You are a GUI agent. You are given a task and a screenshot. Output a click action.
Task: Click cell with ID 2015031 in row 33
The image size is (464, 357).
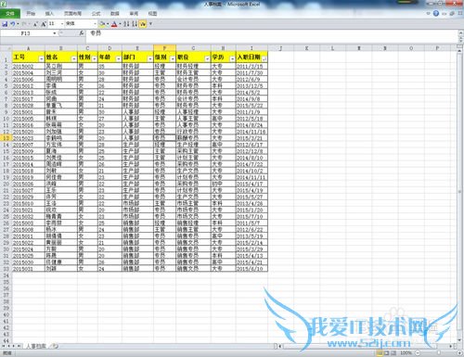point(29,269)
